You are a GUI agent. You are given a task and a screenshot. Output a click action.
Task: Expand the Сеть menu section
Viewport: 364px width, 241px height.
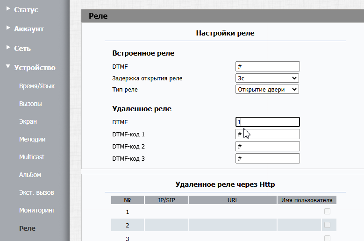tap(22, 48)
